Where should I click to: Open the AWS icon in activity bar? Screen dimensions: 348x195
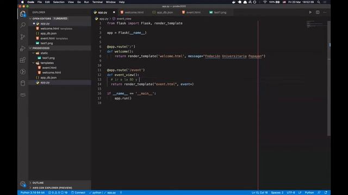[23, 95]
